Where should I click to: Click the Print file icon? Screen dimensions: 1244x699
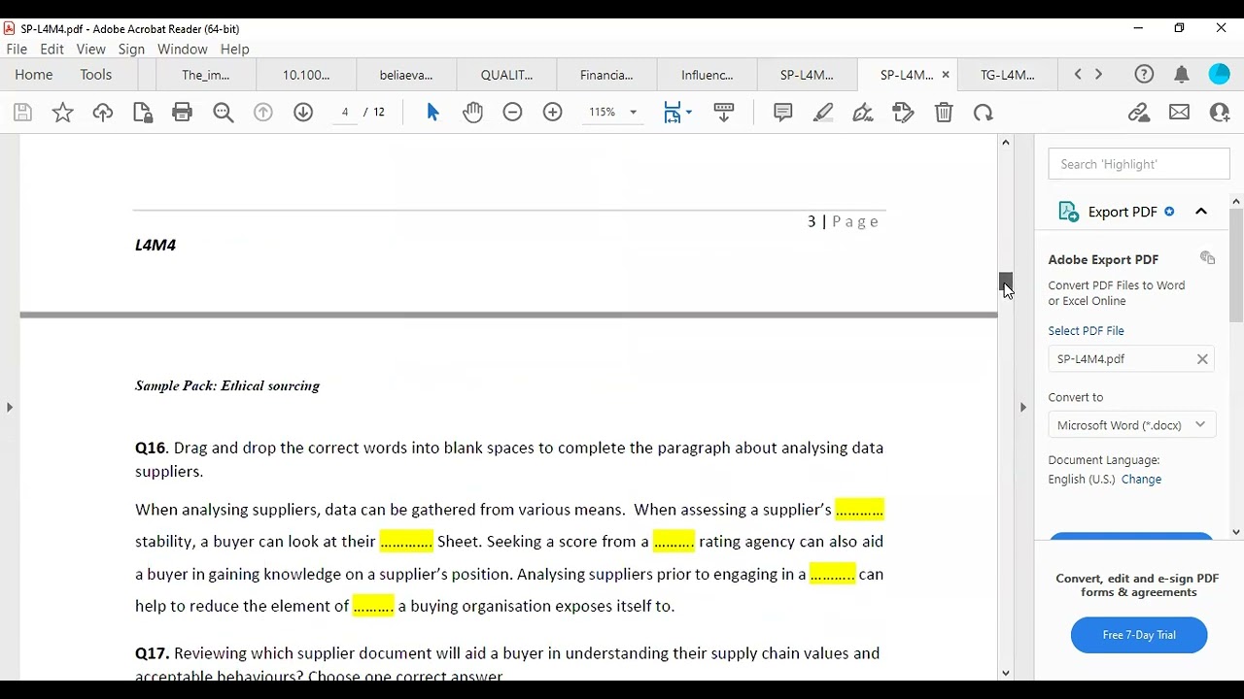tap(182, 113)
